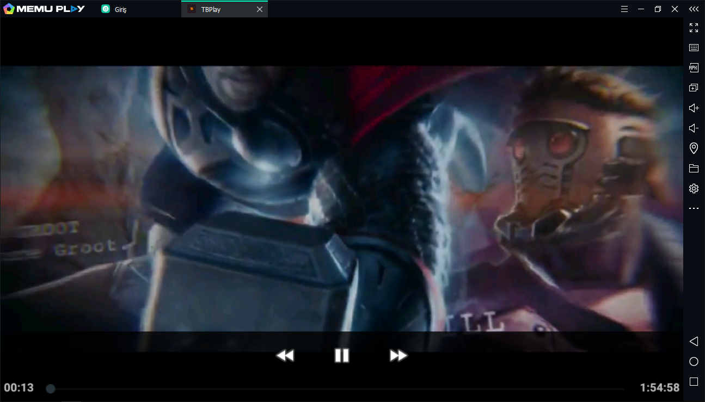705x402 pixels.
Task: Pause the playing video
Action: click(342, 356)
